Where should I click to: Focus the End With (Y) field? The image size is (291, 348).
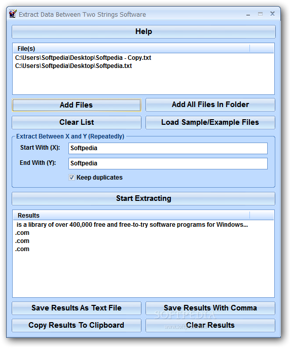(168, 163)
